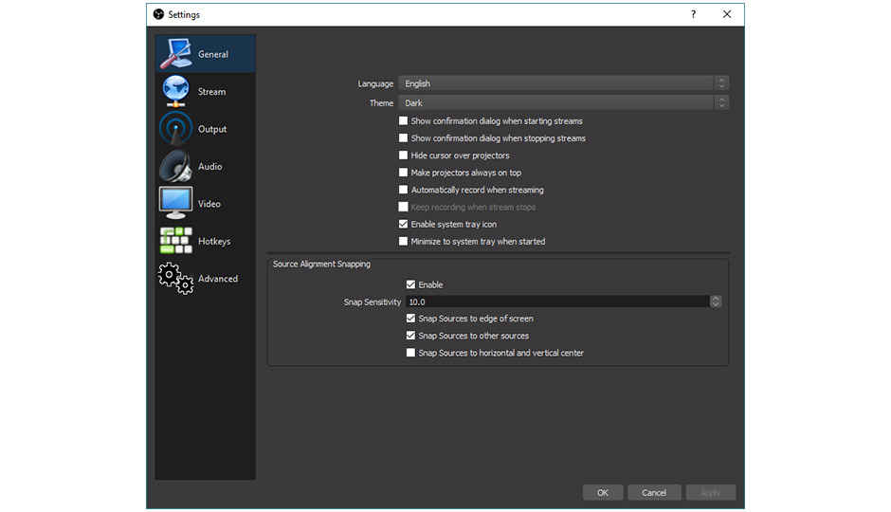Image resolution: width=891 pixels, height=512 pixels.
Task: Open the Theme dropdown set to Dark
Action: [x=563, y=102]
